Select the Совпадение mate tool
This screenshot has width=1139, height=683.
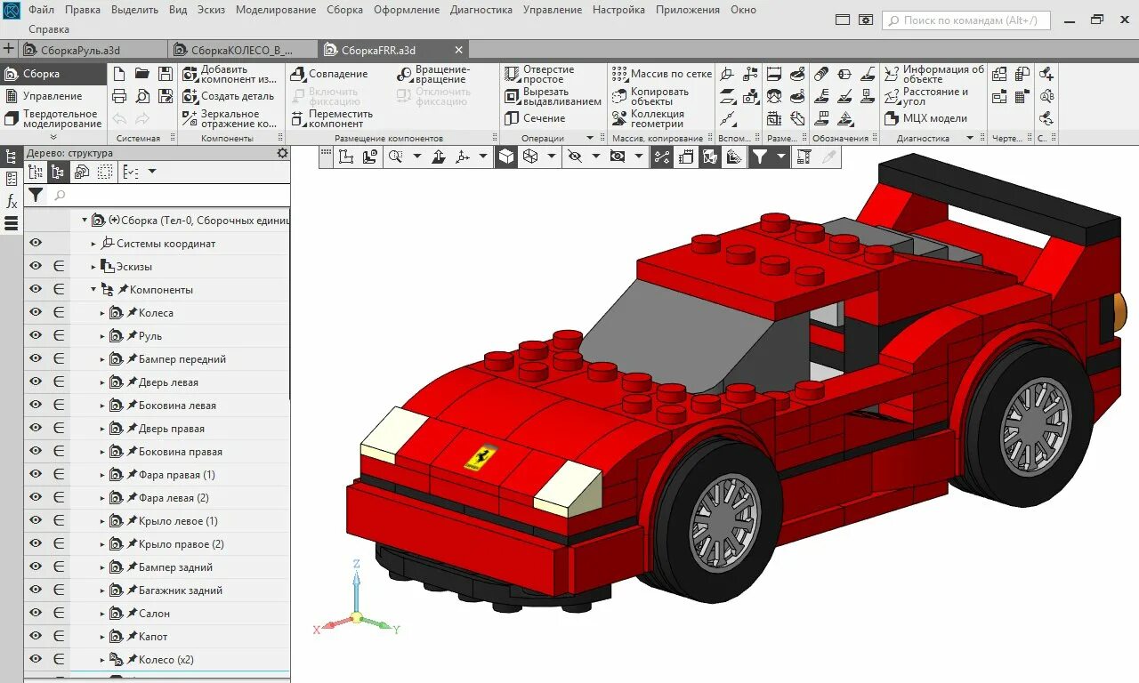pos(329,74)
